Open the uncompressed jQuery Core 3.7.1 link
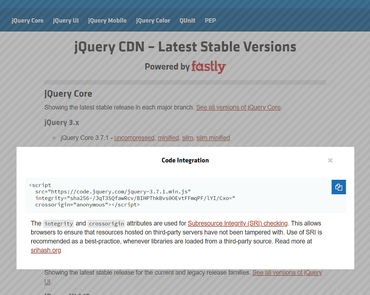370x295 pixels. pos(134,138)
